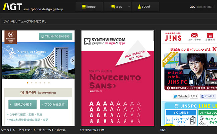
Task: Click the パッケージタイプ option
Action: (181, 120)
